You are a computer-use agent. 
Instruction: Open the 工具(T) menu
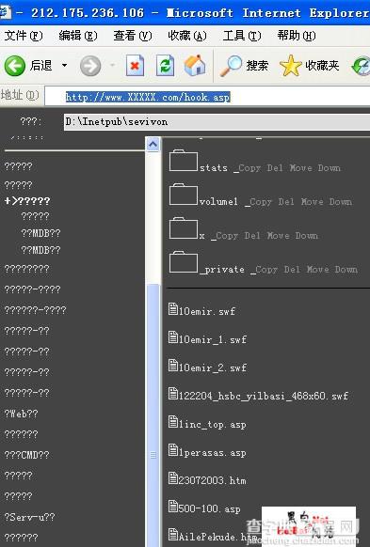coord(242,35)
